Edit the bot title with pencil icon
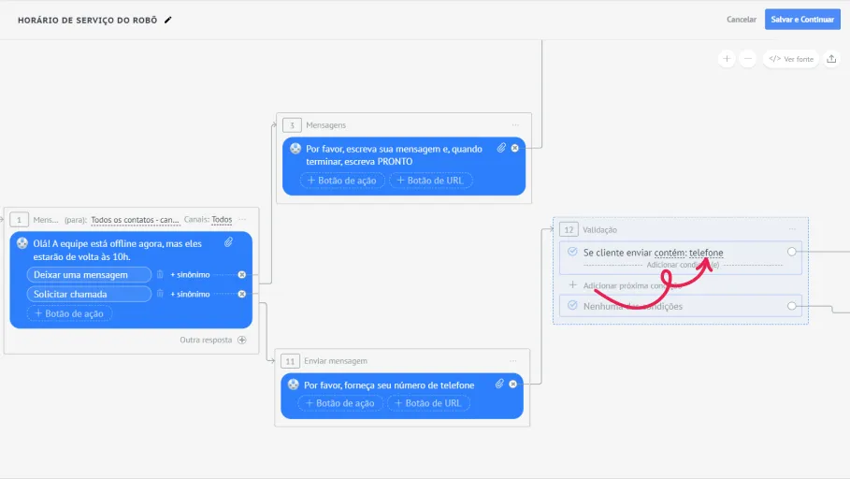 coord(168,20)
